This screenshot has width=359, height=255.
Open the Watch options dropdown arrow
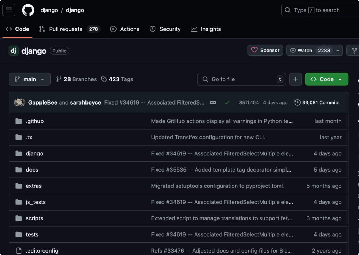coord(338,50)
